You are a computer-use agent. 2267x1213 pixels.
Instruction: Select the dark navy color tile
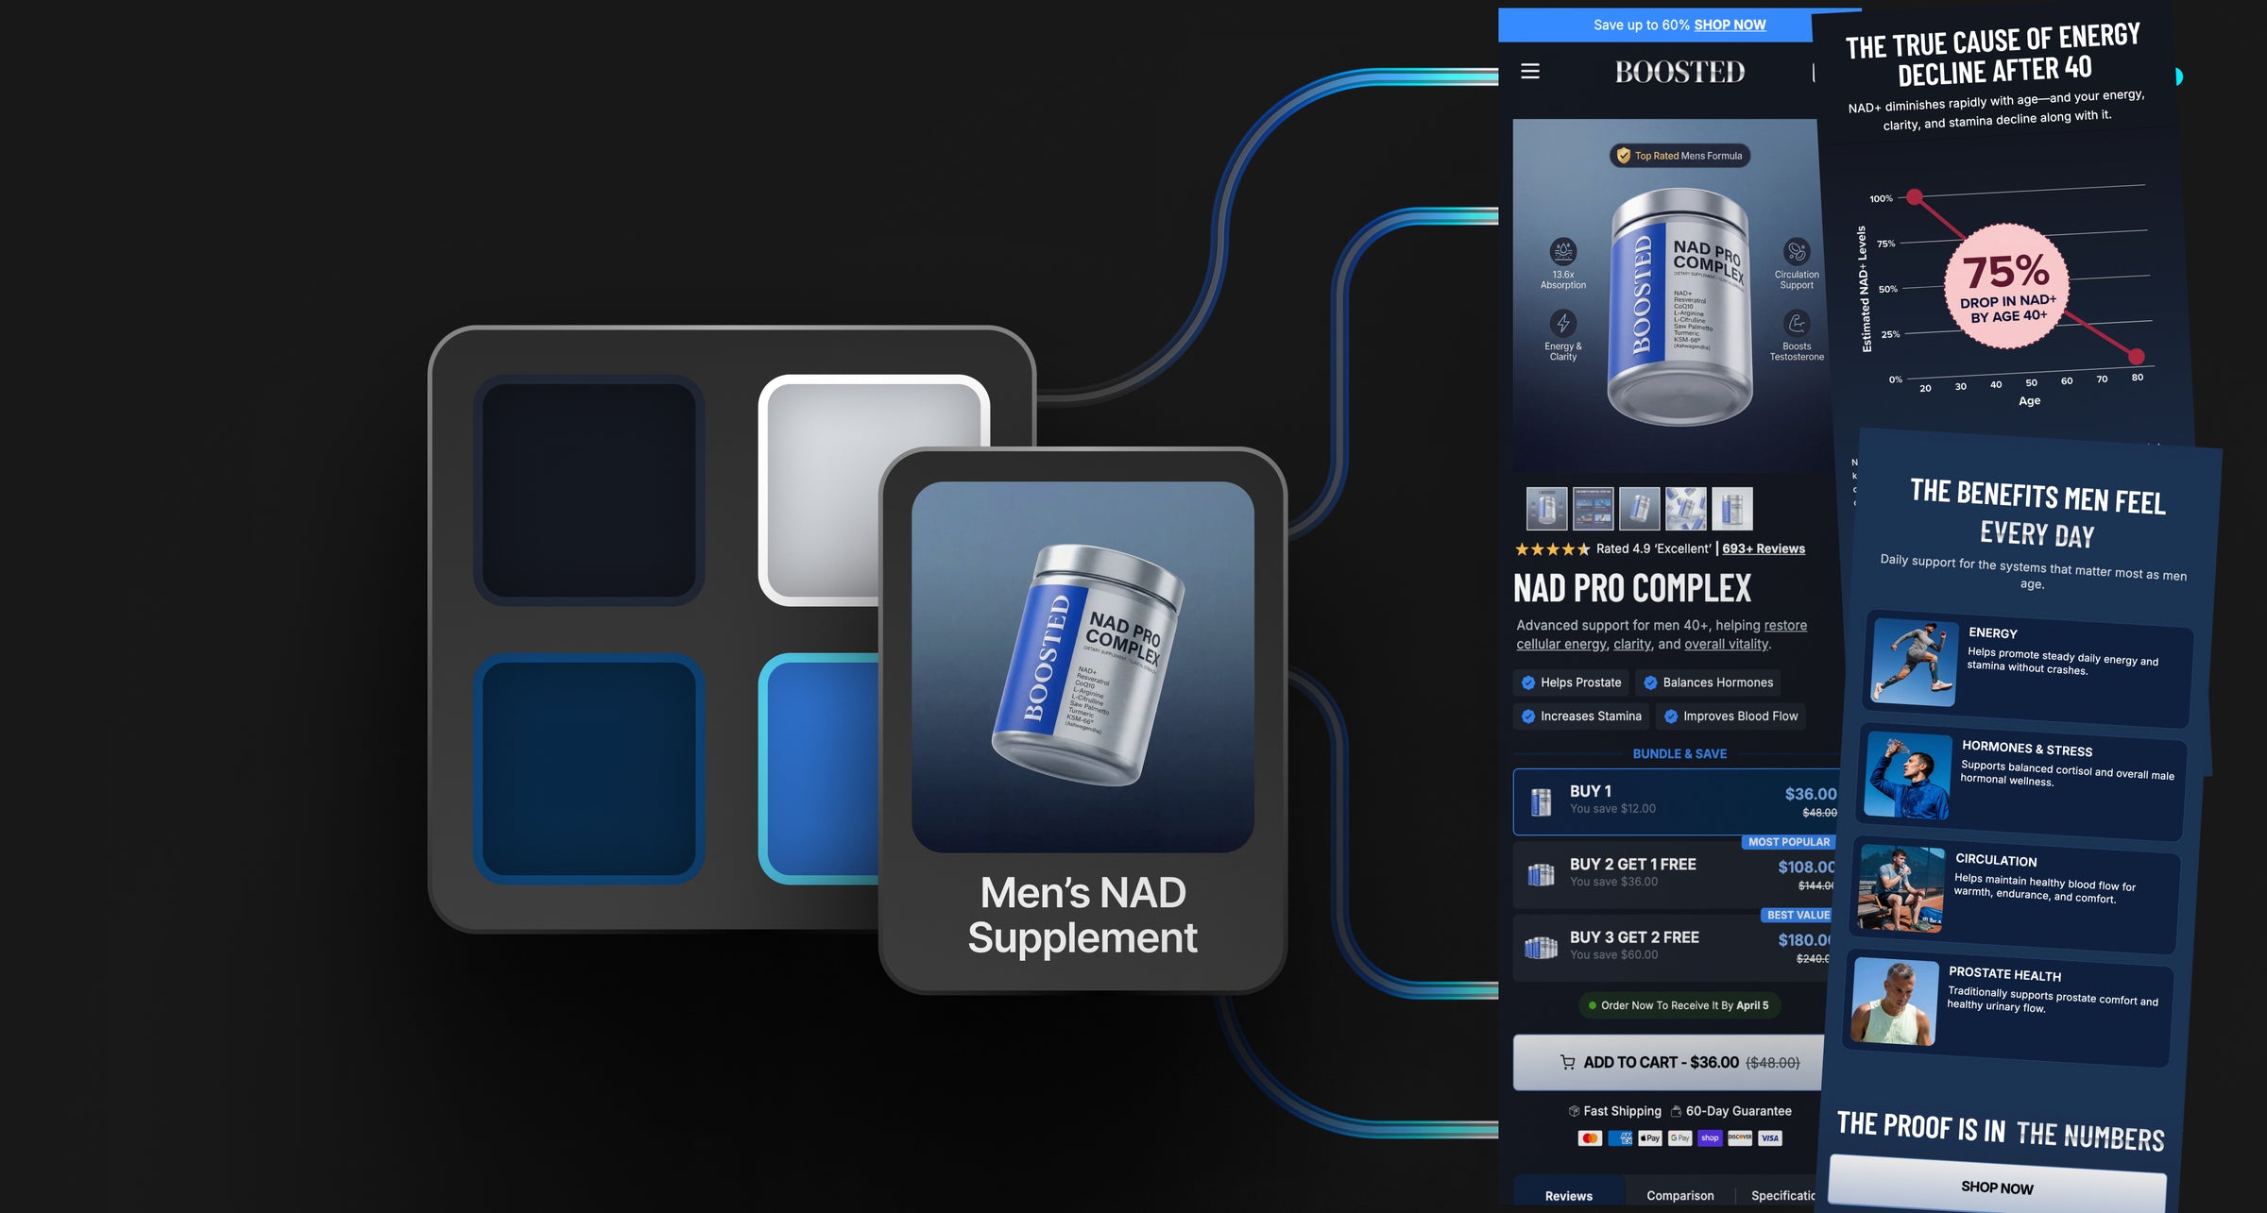[x=589, y=490]
